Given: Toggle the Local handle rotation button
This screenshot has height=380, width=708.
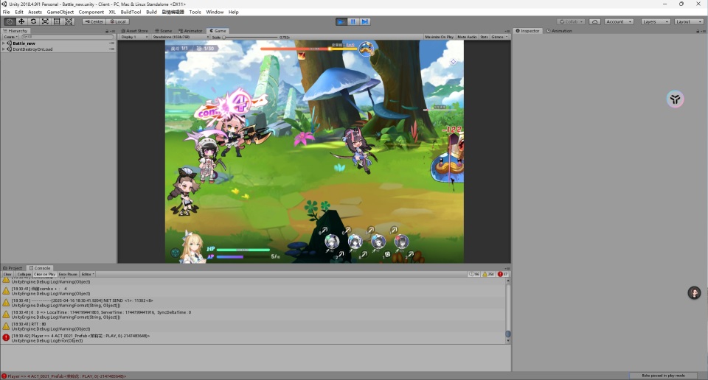Looking at the screenshot, I should pos(118,21).
